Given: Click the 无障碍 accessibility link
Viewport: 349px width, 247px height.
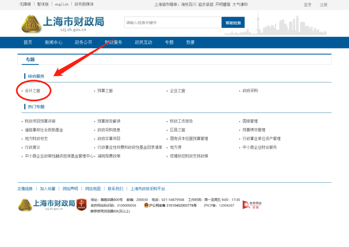Looking at the screenshot, I should pyautogui.click(x=25, y=4).
